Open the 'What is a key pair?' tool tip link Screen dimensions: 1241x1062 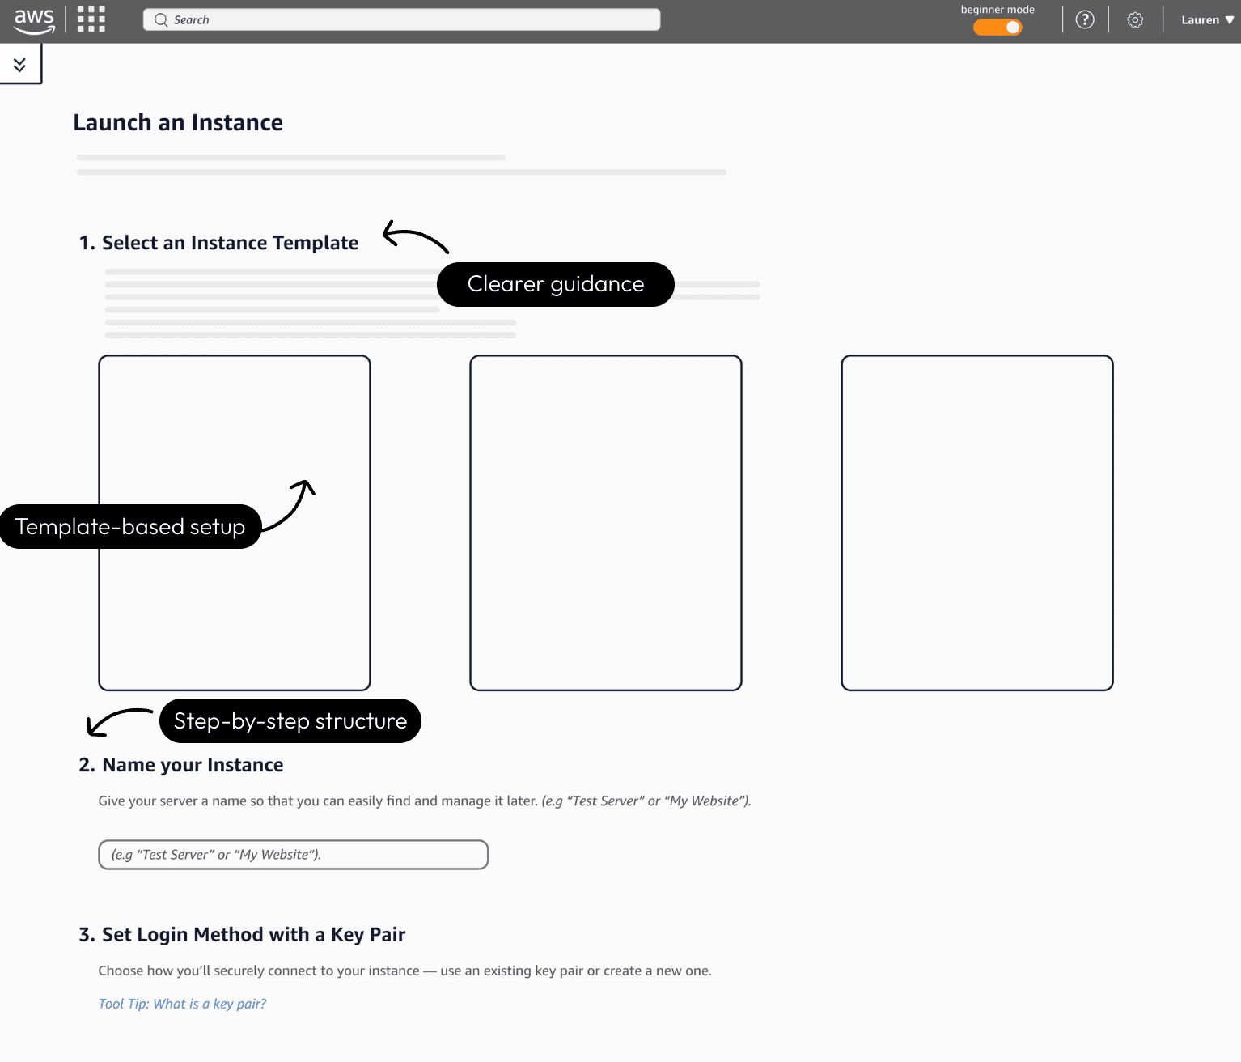point(182,1004)
